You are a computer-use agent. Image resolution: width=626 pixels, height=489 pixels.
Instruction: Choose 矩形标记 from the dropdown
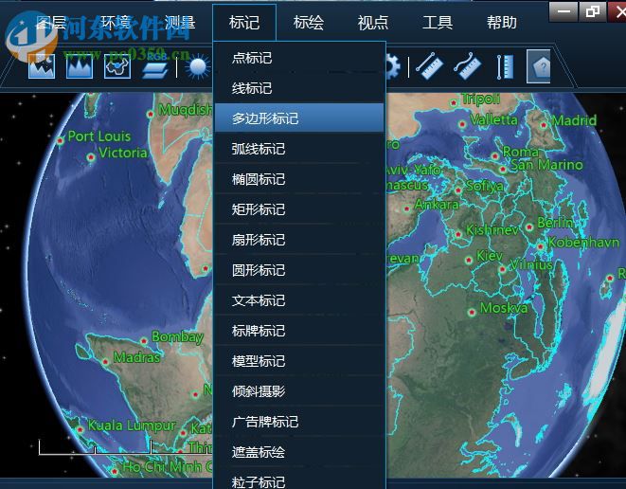[299, 209]
